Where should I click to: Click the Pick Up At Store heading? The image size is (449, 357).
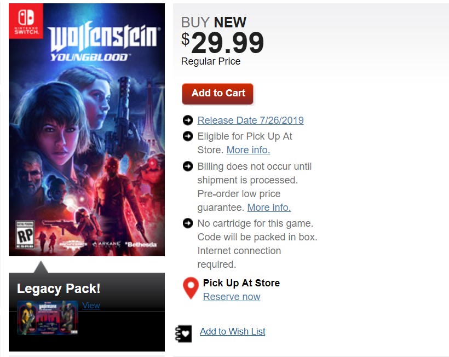241,283
